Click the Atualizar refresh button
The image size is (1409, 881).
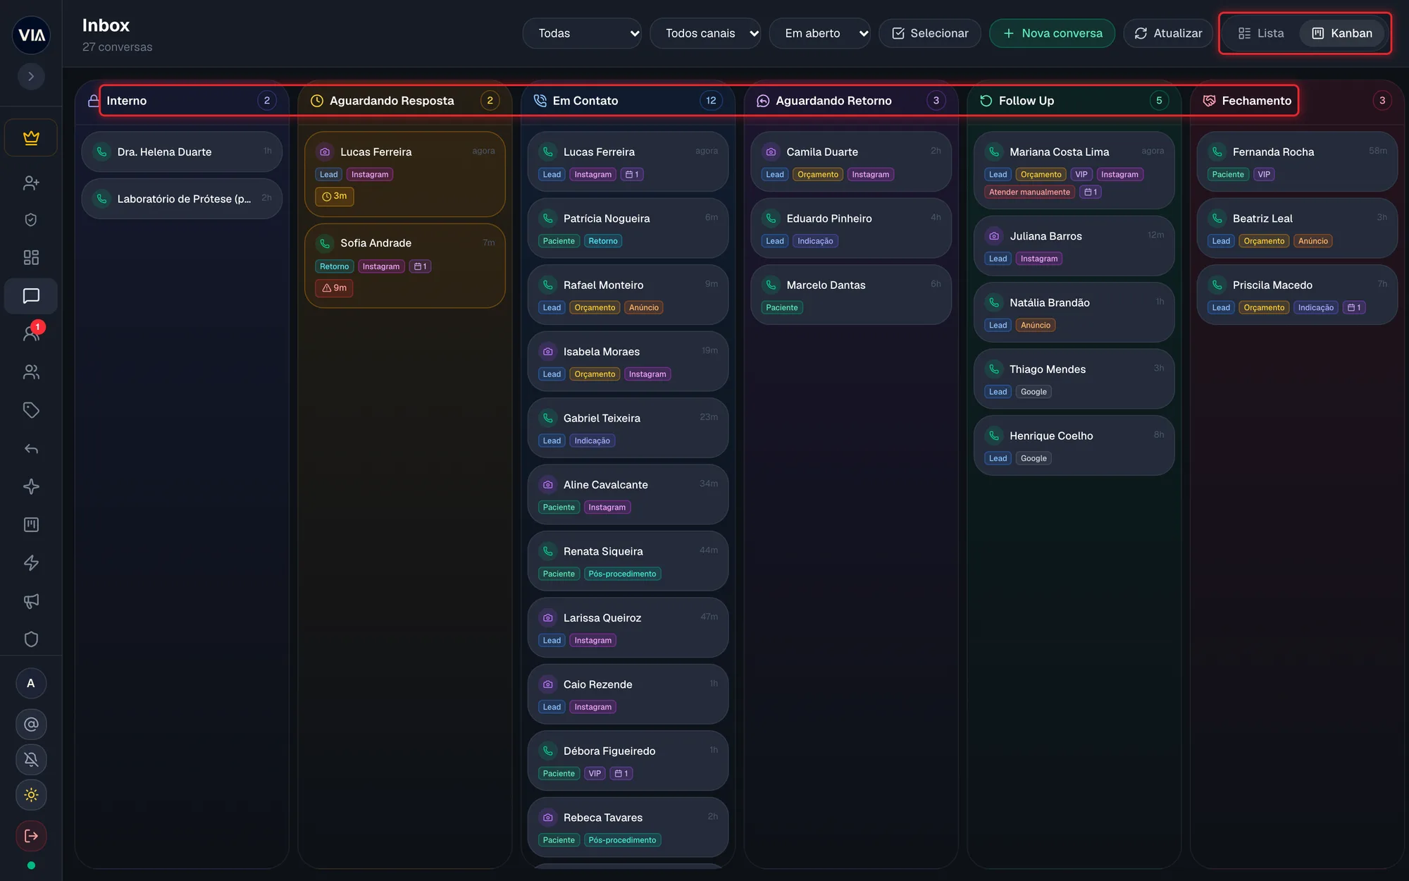point(1168,33)
